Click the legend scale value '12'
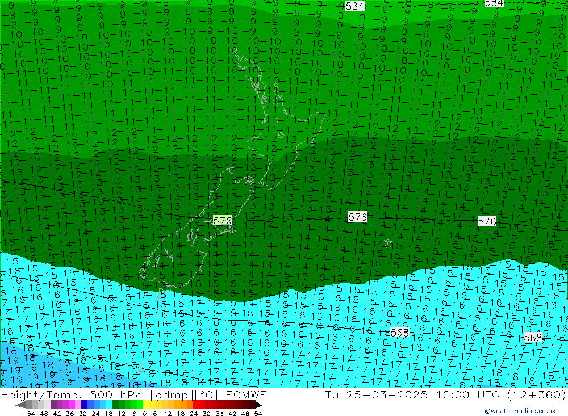 [168, 413]
